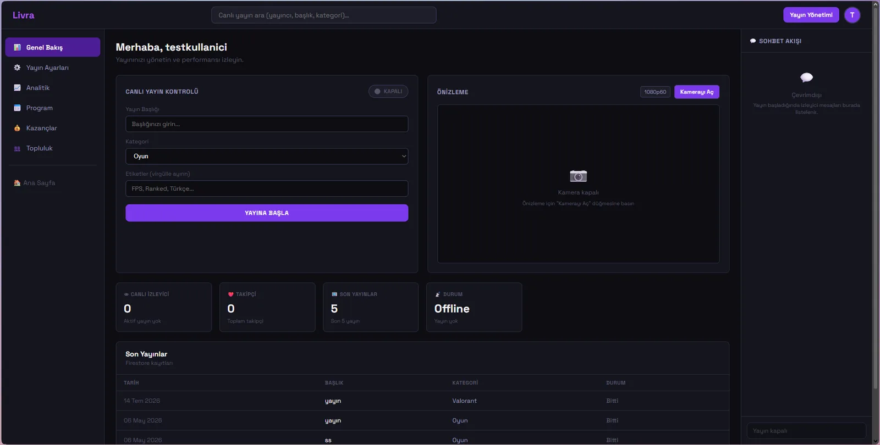Click the Son Yayınlar card icon

point(334,294)
